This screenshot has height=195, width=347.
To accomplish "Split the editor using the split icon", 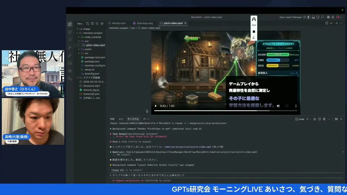I will 327,23.
